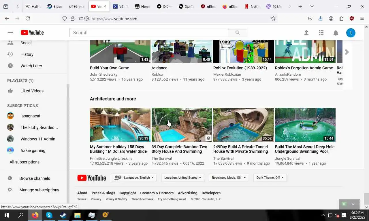Click into the YouTube search field

pyautogui.click(x=149, y=33)
